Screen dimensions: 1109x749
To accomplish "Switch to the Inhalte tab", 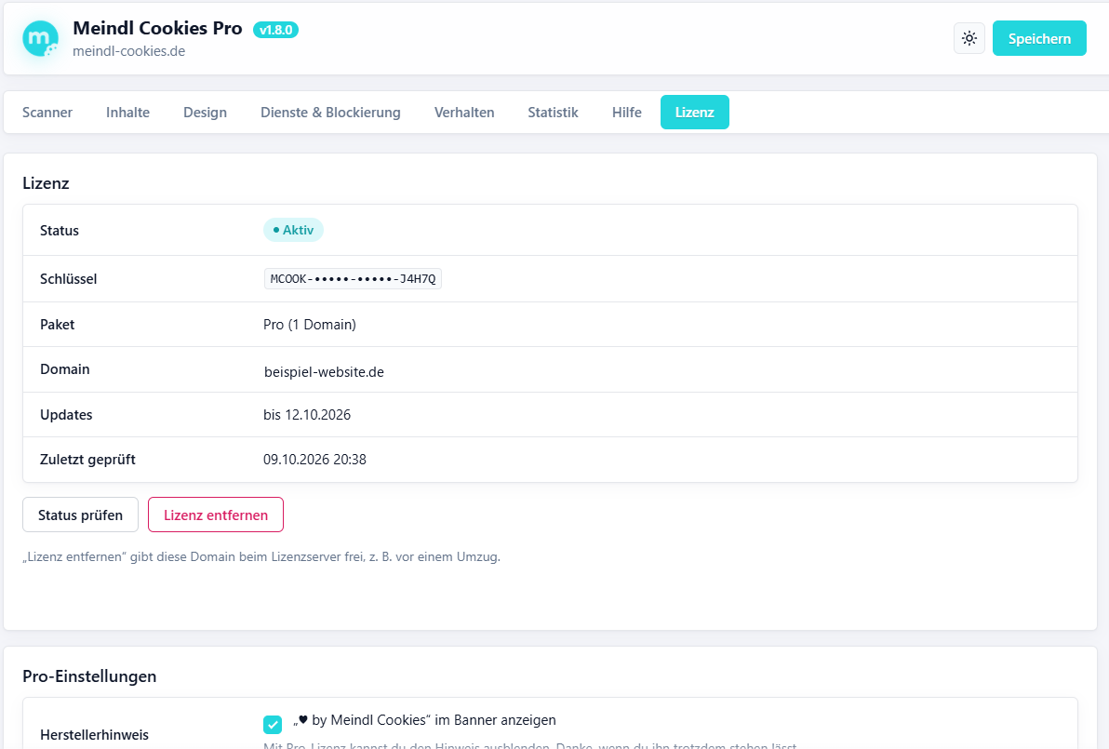I will coord(128,113).
